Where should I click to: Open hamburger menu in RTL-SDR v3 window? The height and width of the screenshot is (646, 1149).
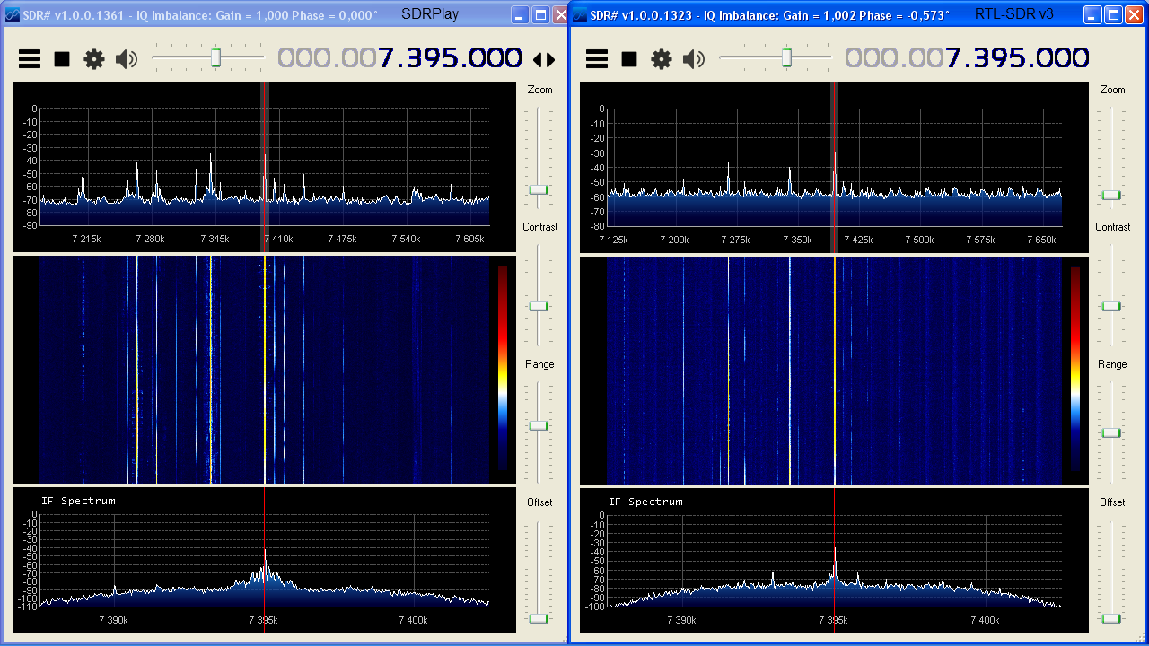tap(597, 59)
